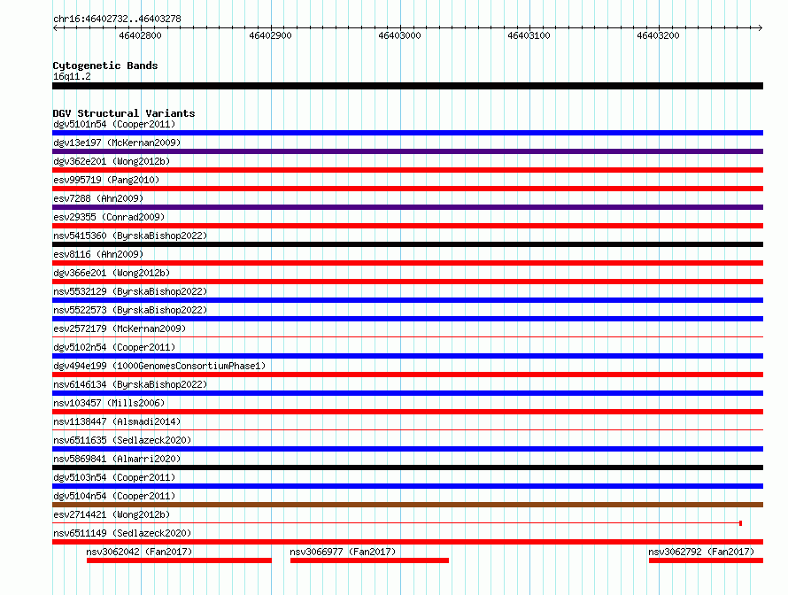This screenshot has height=595, width=788.
Task: Click the thin red line of esv2572179
Action: [x=407, y=336]
